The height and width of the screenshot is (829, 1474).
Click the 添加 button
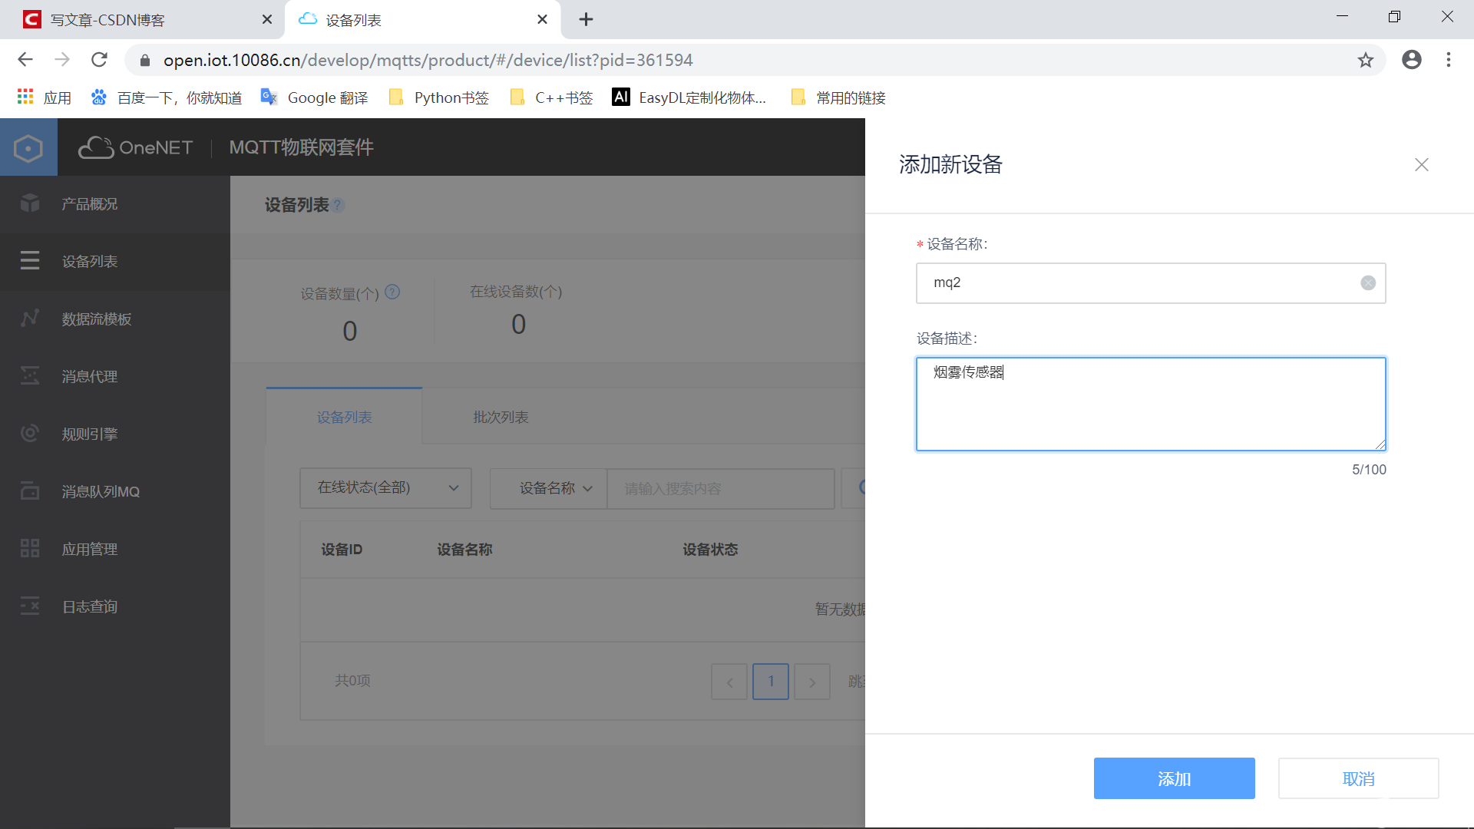click(x=1174, y=778)
